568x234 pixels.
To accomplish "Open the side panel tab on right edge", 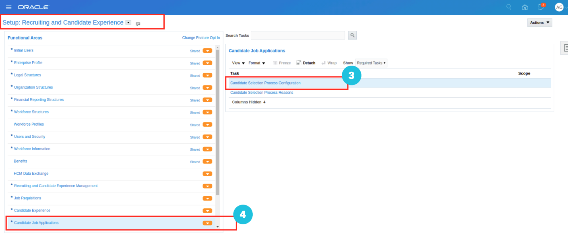I will [x=564, y=48].
